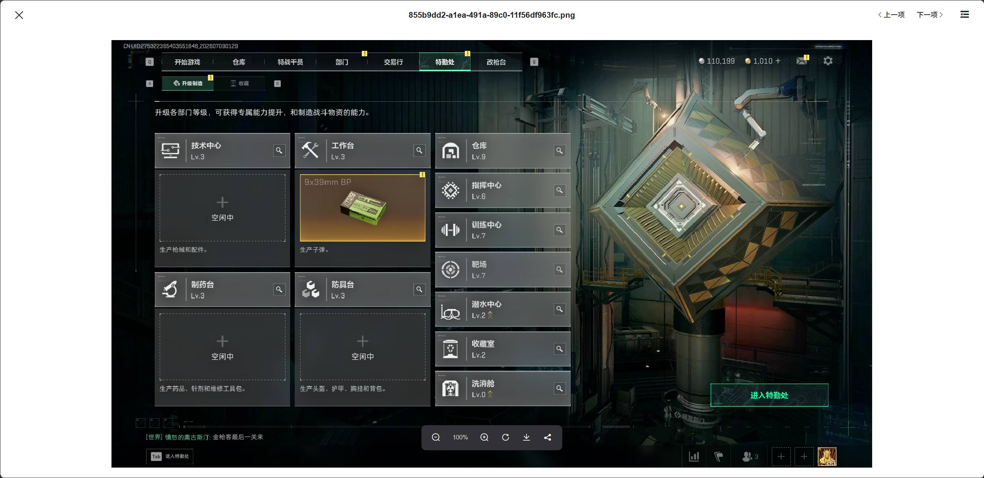Image resolution: width=984 pixels, height=478 pixels.
Task: Click the settings gear icon in game header
Action: click(x=828, y=61)
